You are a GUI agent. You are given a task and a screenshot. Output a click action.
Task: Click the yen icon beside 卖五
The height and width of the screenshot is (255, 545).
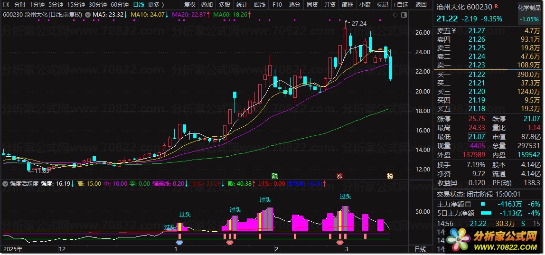click(453, 31)
